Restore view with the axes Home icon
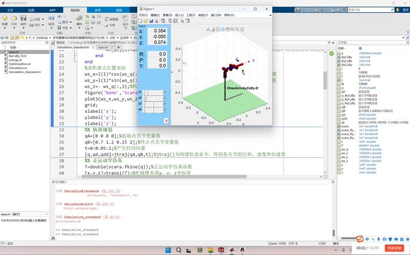Viewport: 410px width, 255px height. pos(242,29)
